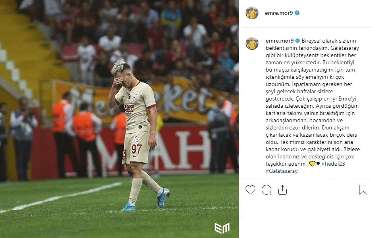Click the caption text paragraph
This screenshot has width=372, height=238.
click(x=313, y=106)
